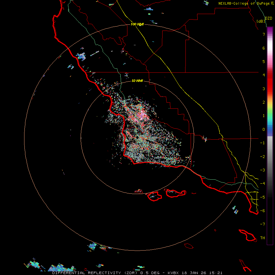Viewport: 275px width, 275px height.
Task: Click the "5" tick label on color scale
Action: tap(264, 61)
